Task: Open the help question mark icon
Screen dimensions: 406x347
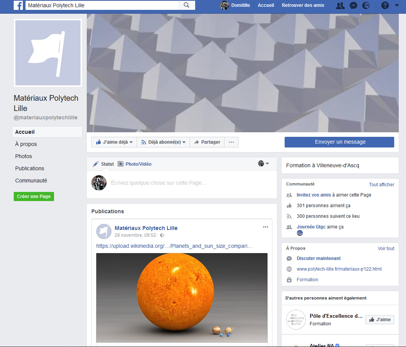Action: 385,5
